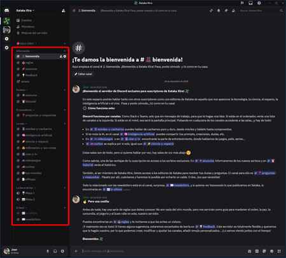Open the offtopic channel in sidebar
Image resolution: width=286 pixels, height=258 pixels.
pos(41,180)
